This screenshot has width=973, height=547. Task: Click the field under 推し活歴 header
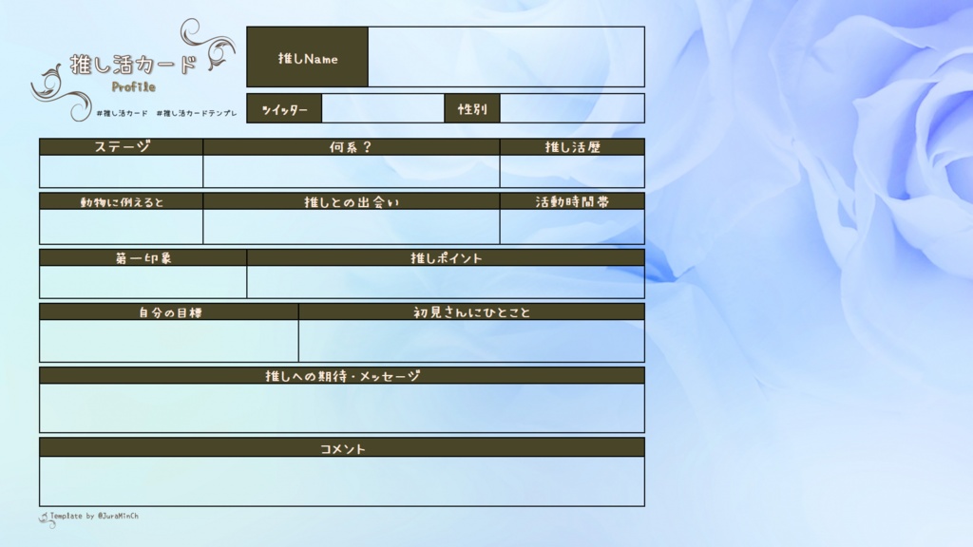click(572, 171)
